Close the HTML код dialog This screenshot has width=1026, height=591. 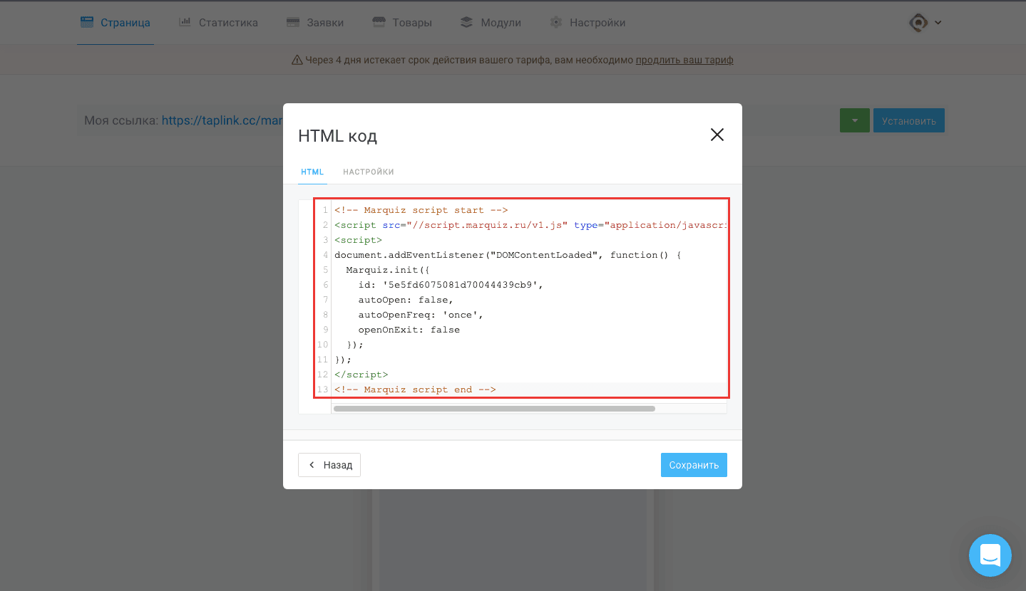[717, 135]
